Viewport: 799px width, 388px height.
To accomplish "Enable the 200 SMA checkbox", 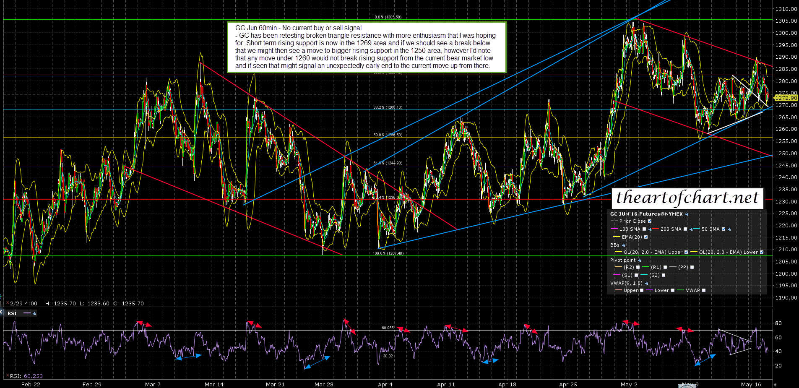I will [x=685, y=229].
